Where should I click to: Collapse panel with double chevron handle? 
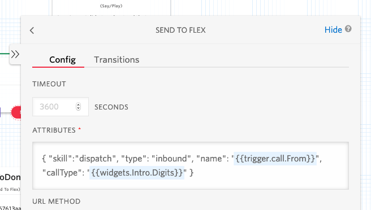tap(15, 54)
